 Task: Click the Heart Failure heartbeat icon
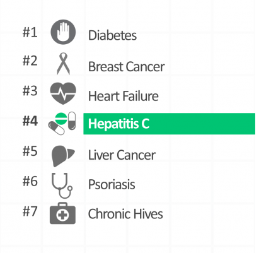[63, 93]
